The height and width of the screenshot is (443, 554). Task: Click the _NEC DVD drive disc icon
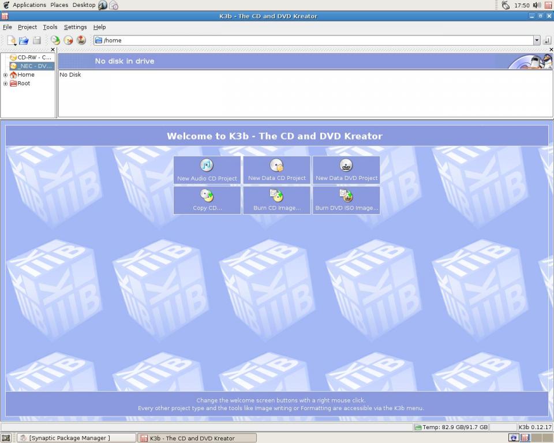point(13,66)
